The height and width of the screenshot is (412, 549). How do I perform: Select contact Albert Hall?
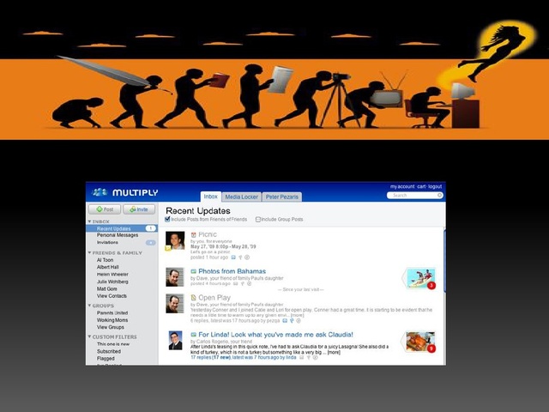(108, 267)
